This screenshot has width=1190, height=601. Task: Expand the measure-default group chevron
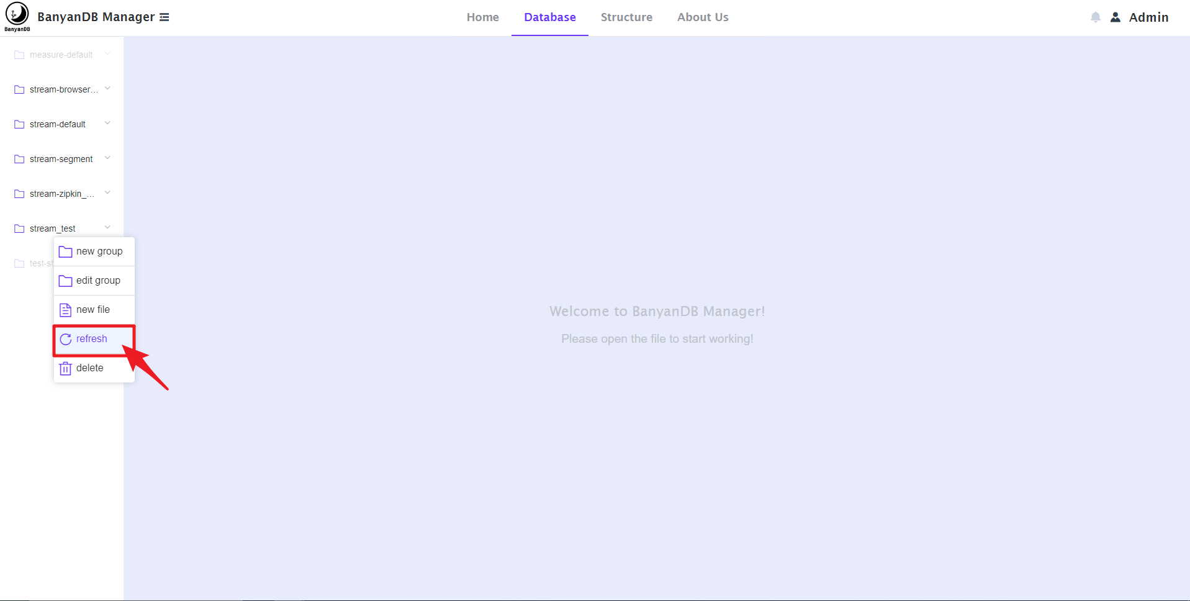pos(107,54)
